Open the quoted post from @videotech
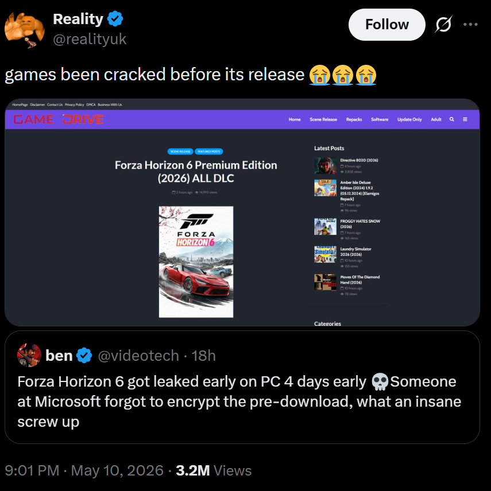The image size is (491, 491). [242, 387]
